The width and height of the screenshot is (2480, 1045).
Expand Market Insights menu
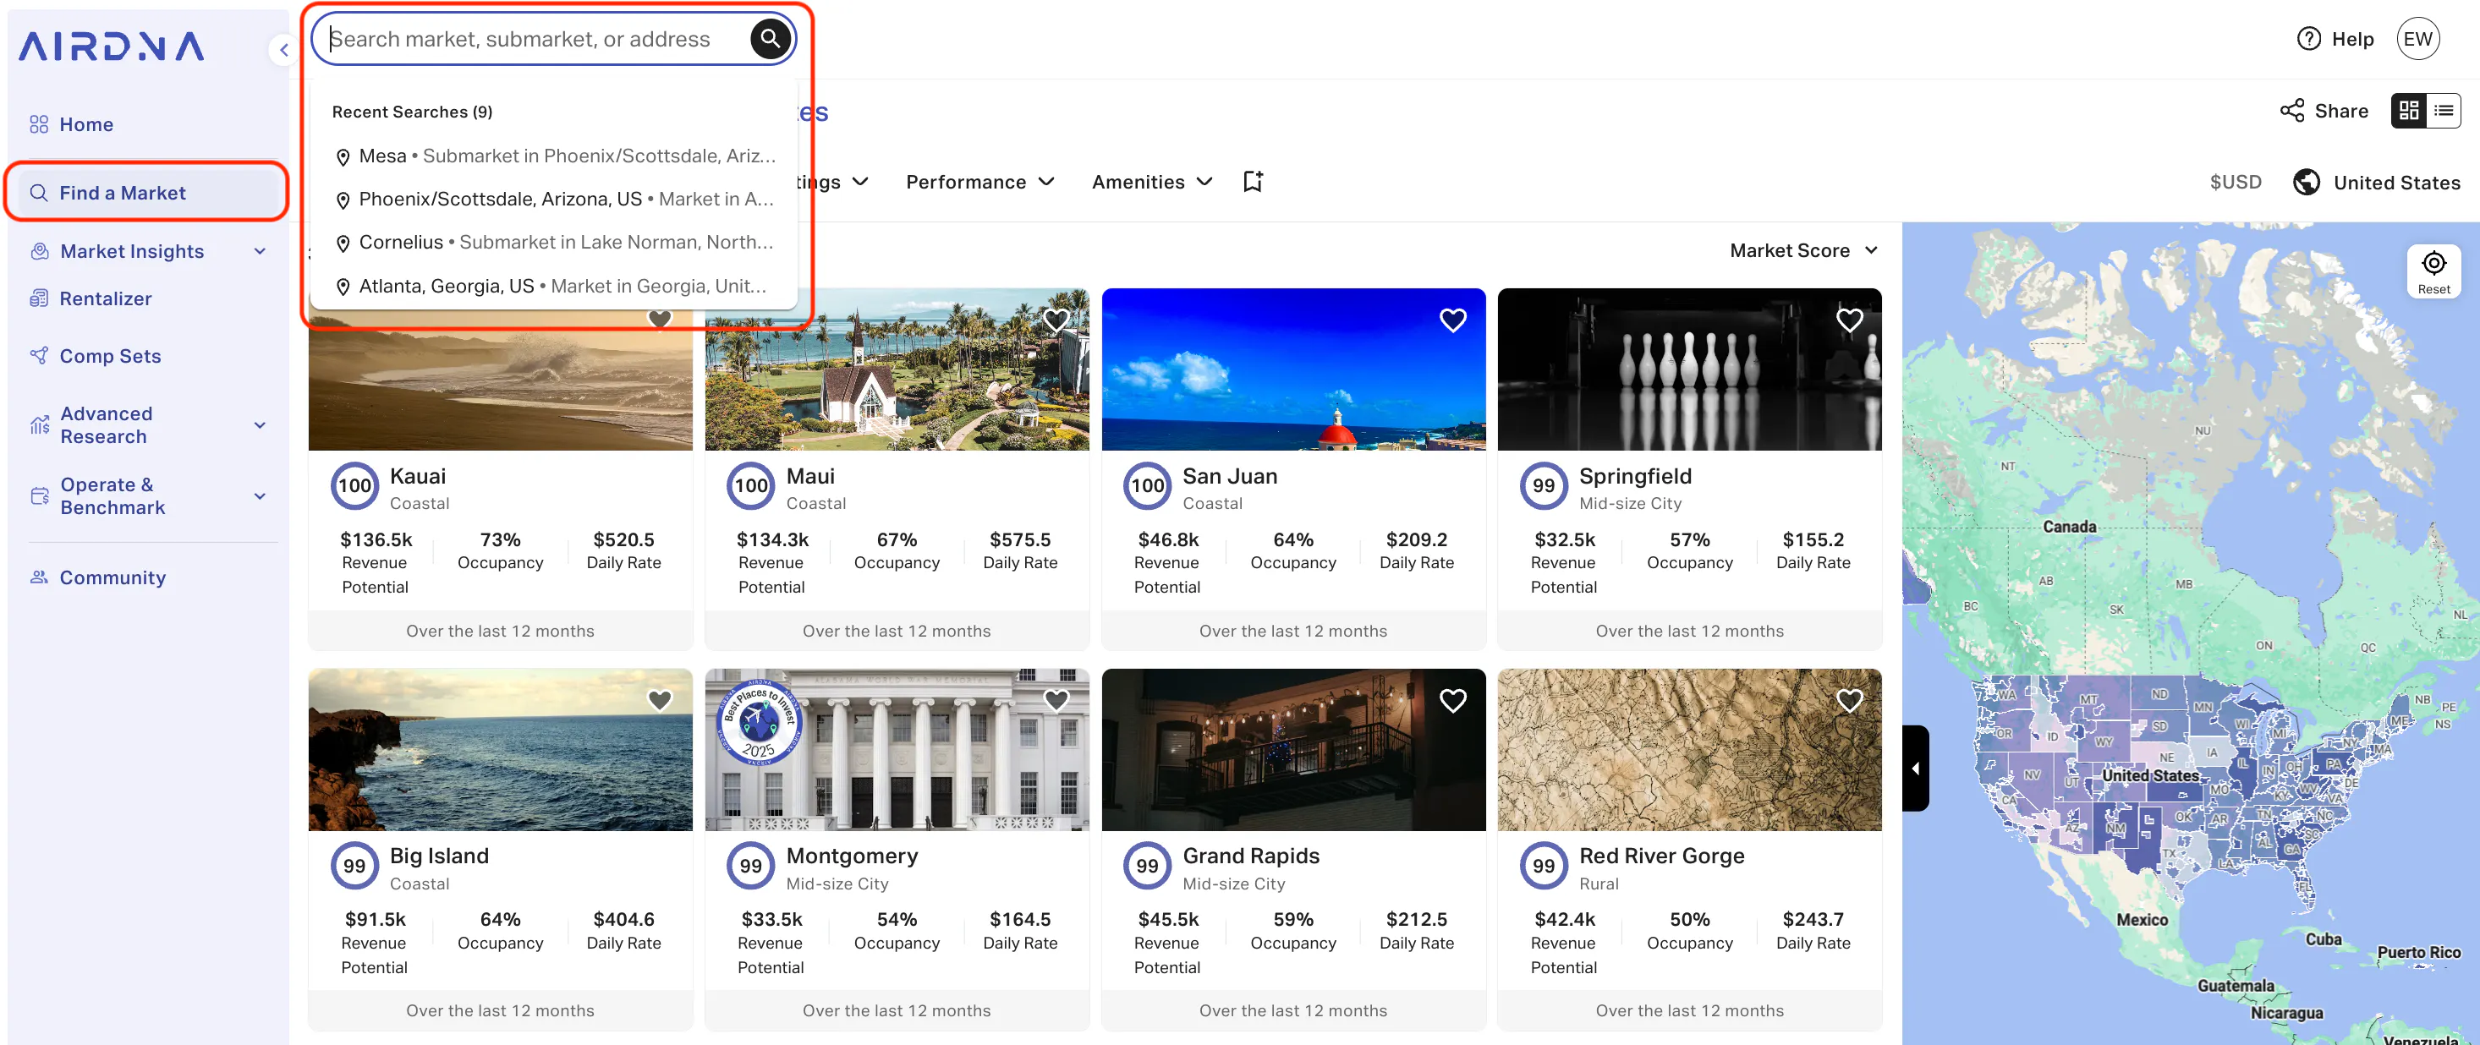(148, 251)
